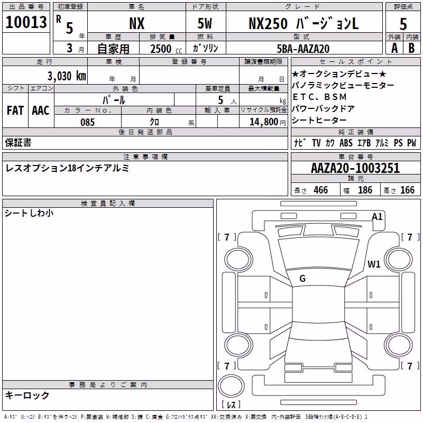Screen dimensions: 423x423
Task: Click PW in the genuine equipment row
Action: (x=412, y=143)
